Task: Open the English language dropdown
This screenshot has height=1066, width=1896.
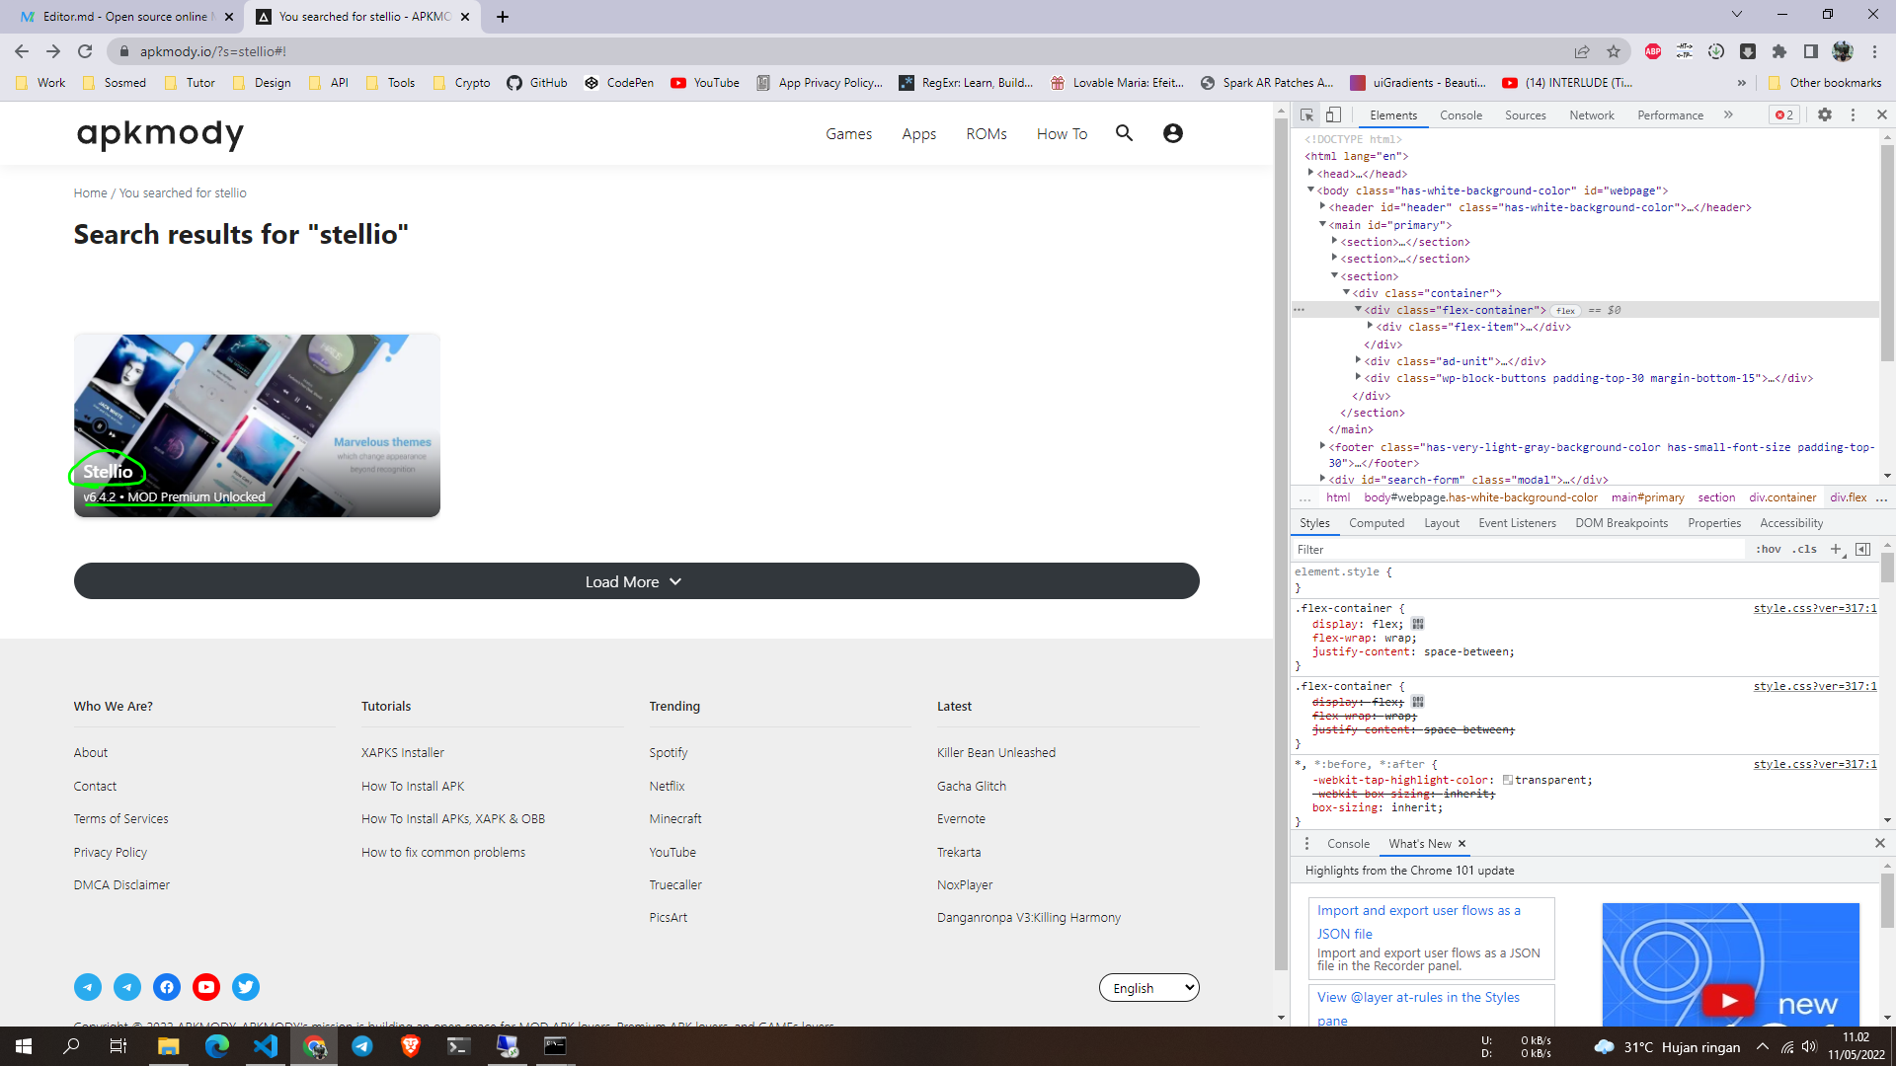Action: (x=1148, y=987)
